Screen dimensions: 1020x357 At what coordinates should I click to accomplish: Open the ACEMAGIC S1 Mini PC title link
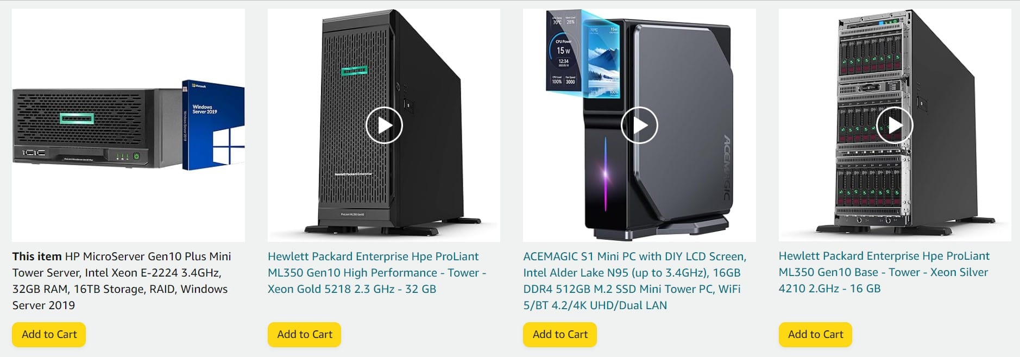[635, 281]
